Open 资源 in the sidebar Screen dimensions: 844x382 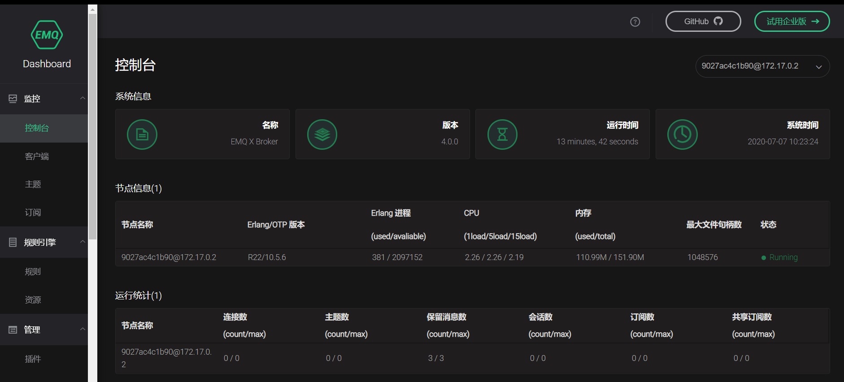pos(44,300)
